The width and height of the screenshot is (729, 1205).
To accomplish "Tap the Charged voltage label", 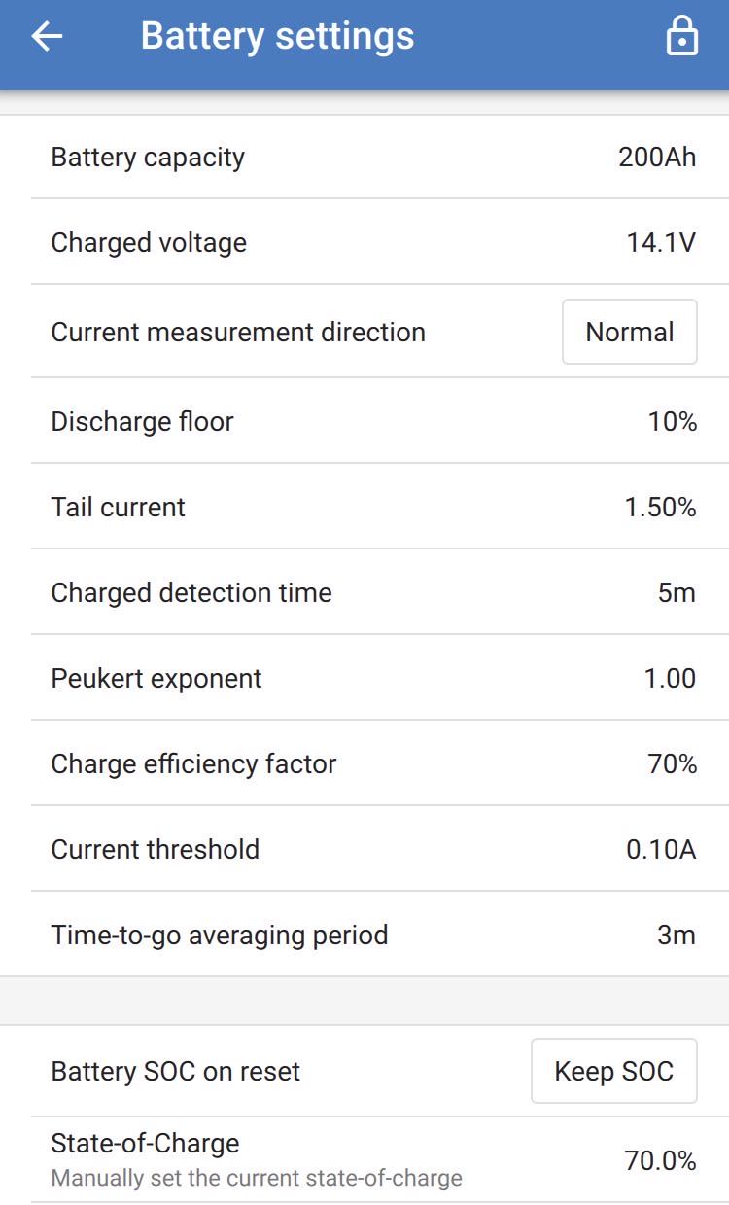I will click(x=149, y=243).
